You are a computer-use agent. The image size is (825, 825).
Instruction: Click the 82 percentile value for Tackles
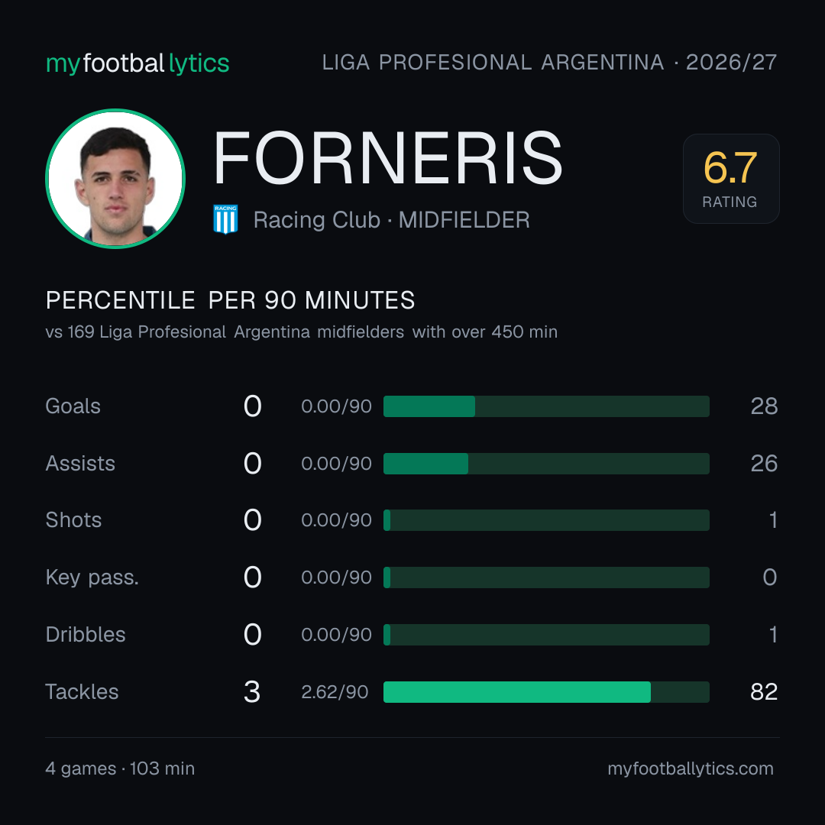coord(764,692)
